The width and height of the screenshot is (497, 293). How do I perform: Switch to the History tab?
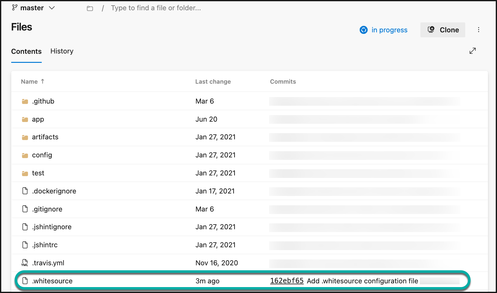pos(62,51)
